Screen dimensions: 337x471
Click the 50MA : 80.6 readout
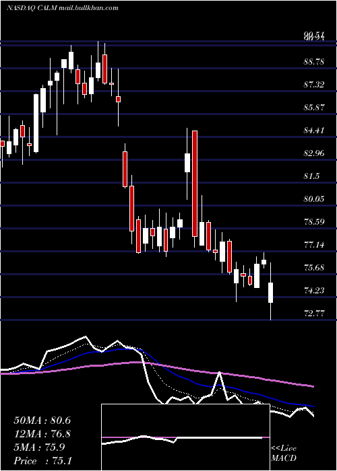[x=42, y=421]
